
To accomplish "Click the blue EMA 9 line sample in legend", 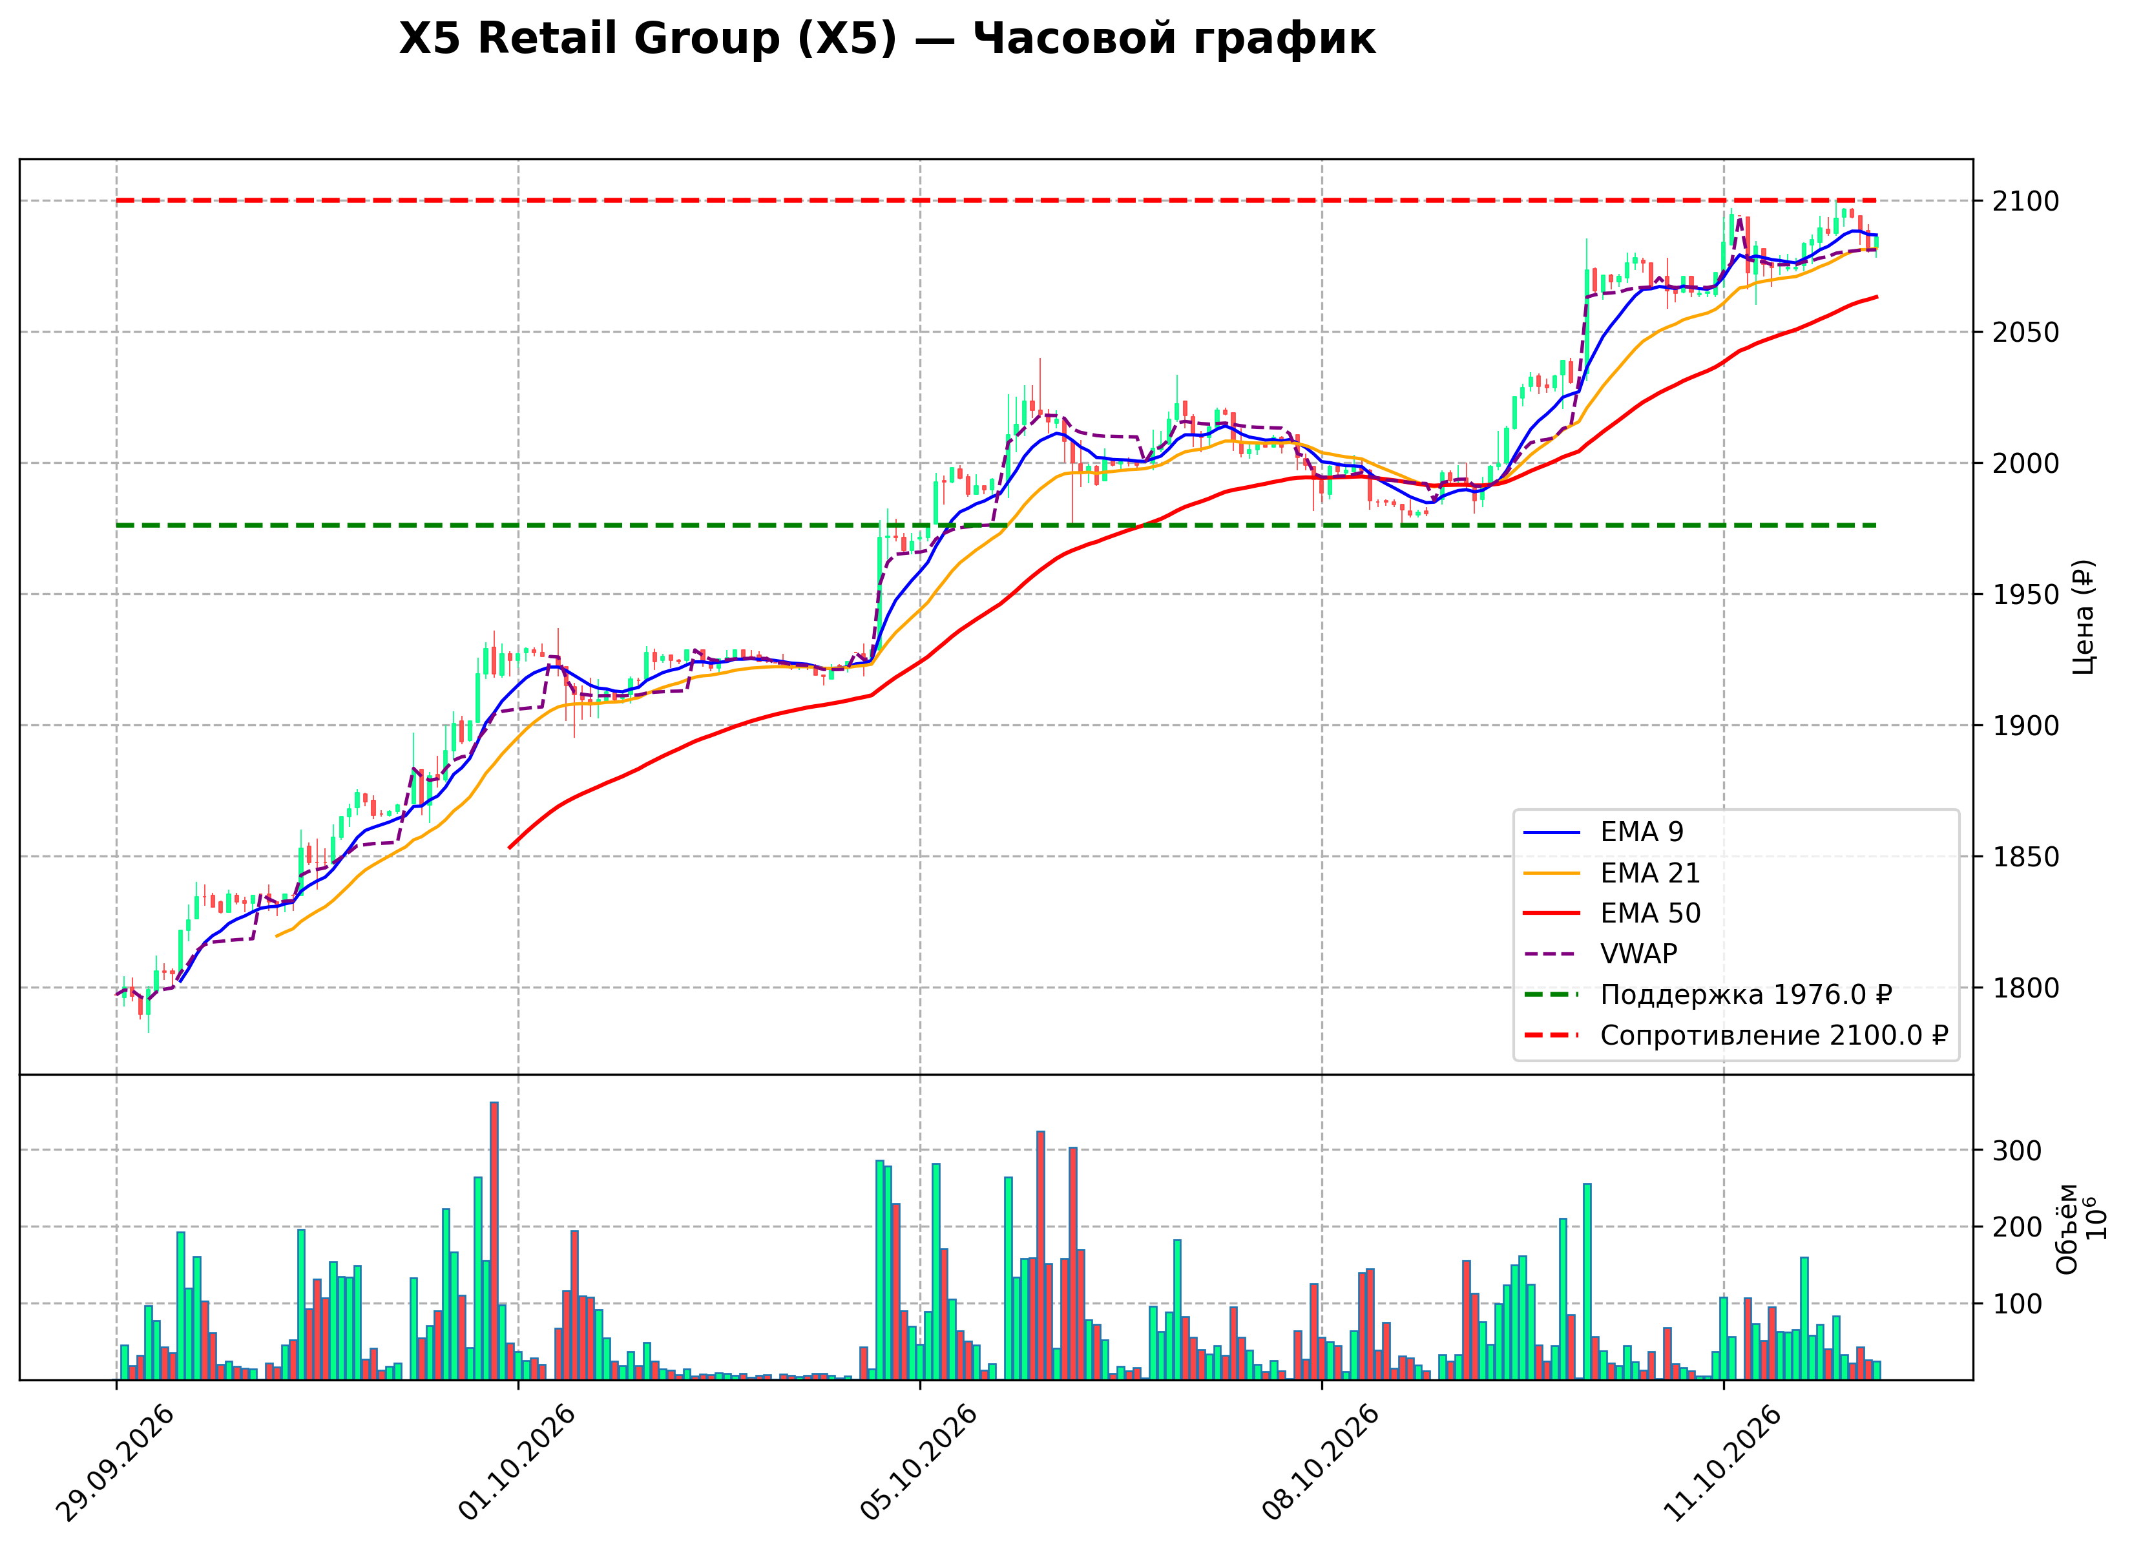I will click(1552, 833).
